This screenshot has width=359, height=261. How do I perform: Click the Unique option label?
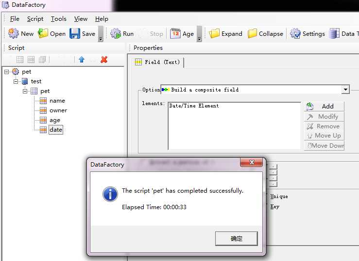point(279,196)
